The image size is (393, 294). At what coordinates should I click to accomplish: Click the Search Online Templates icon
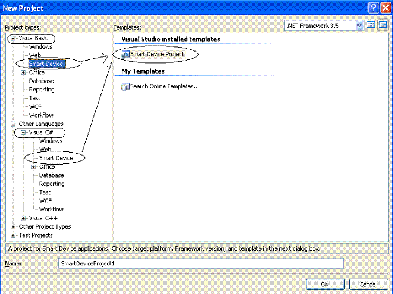(x=125, y=86)
